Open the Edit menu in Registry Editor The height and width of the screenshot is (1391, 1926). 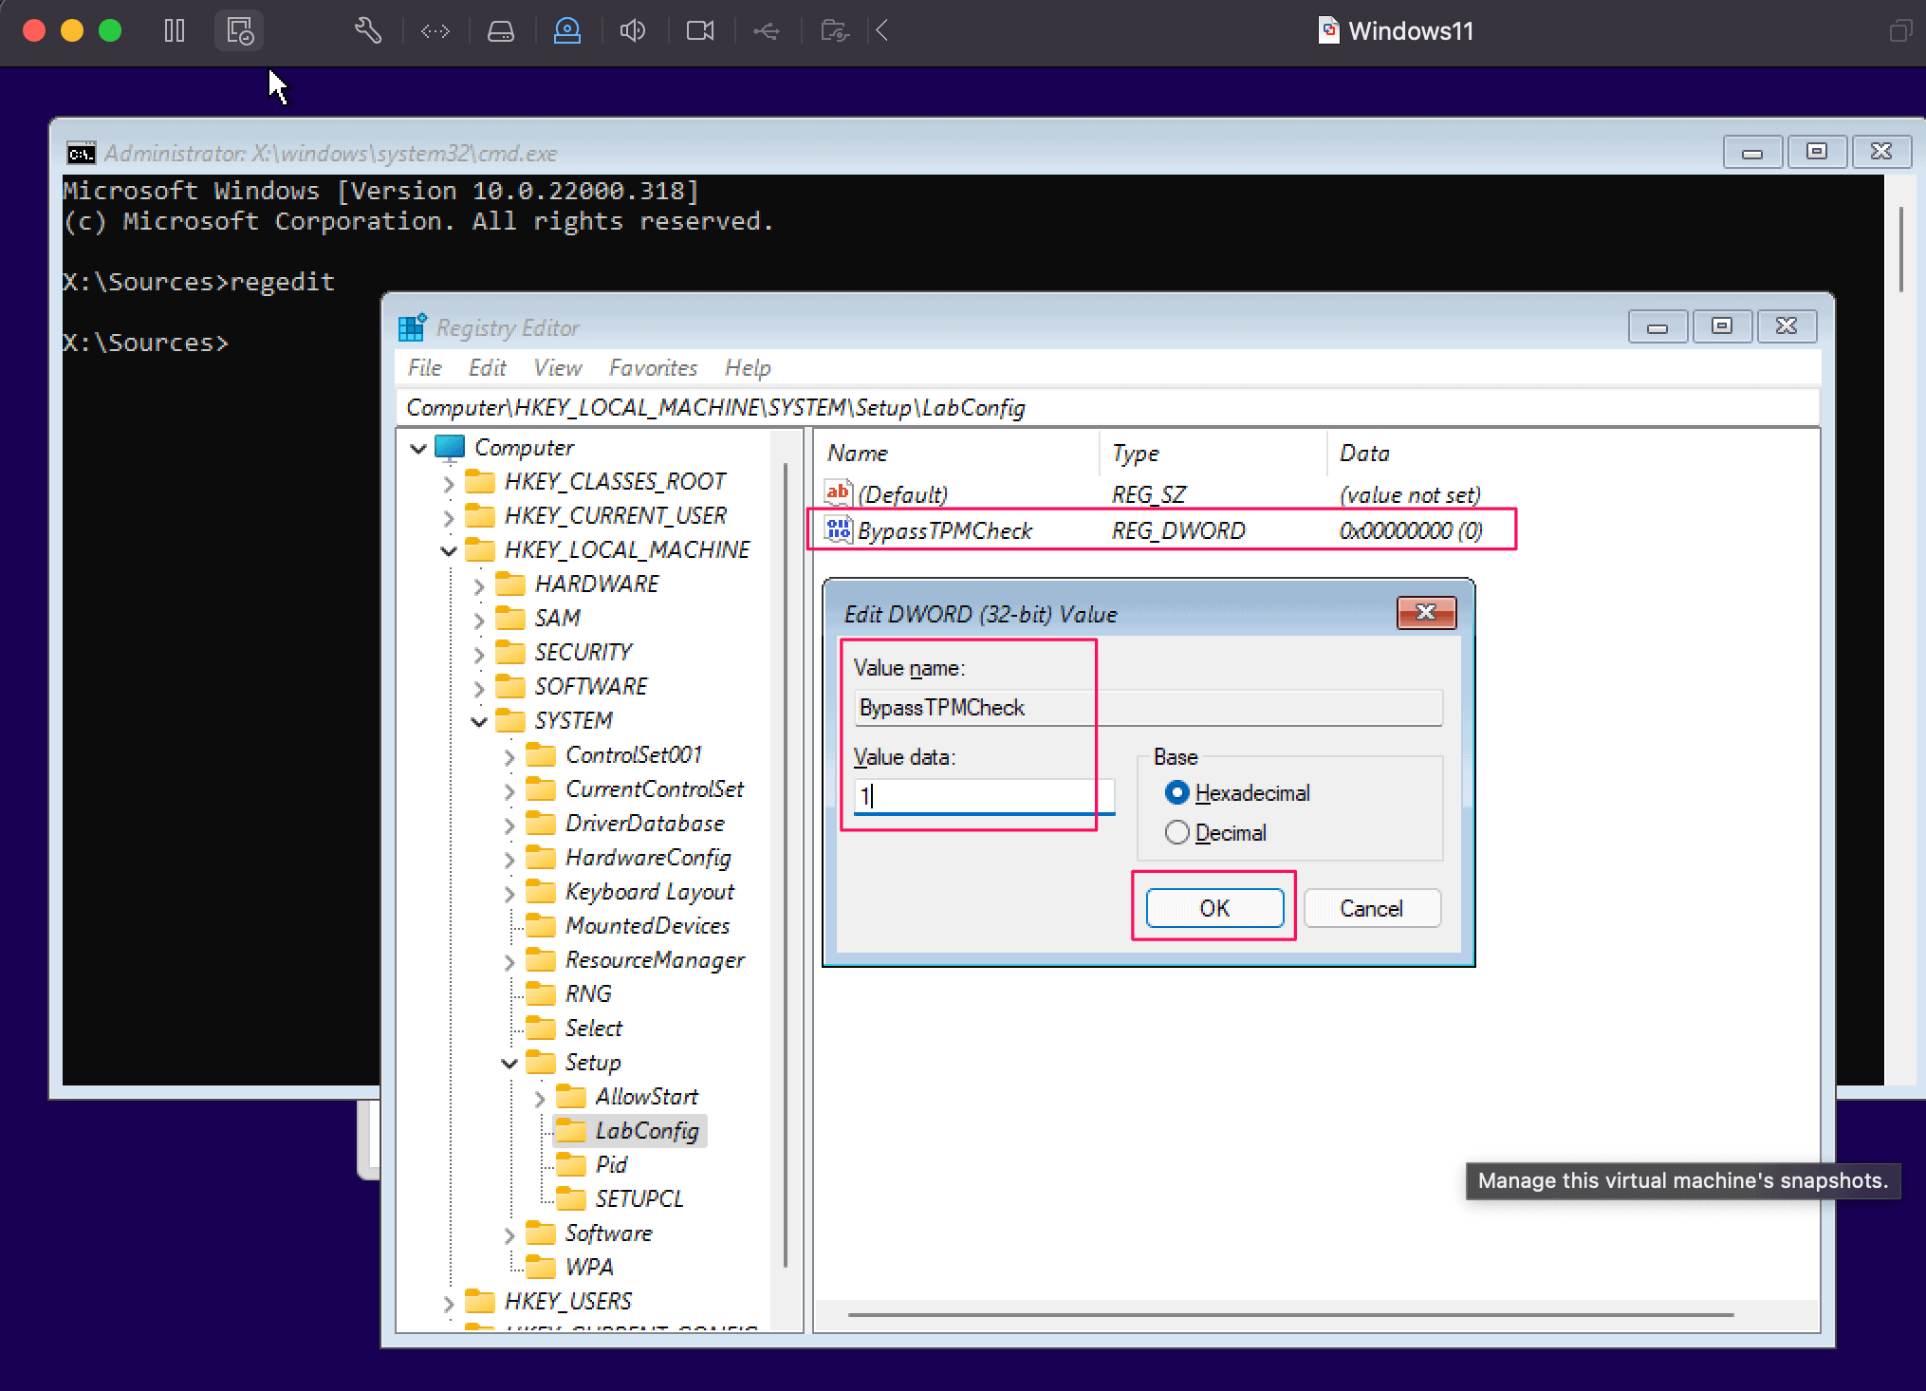[488, 367]
